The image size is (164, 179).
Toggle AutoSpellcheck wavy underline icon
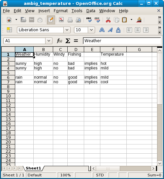(97, 20)
